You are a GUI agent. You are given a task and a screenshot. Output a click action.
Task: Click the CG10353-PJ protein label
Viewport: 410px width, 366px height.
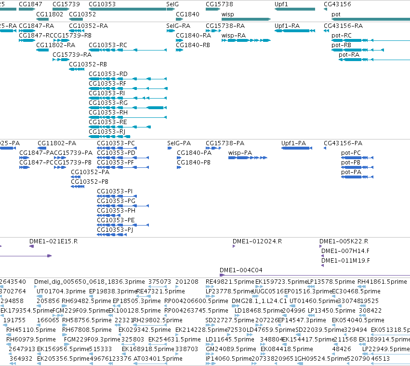(x=115, y=230)
